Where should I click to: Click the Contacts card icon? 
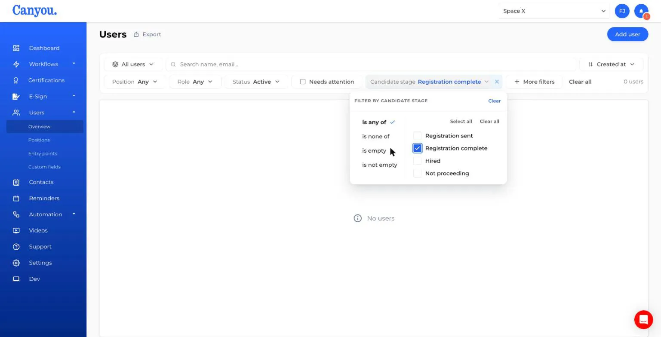(16, 182)
